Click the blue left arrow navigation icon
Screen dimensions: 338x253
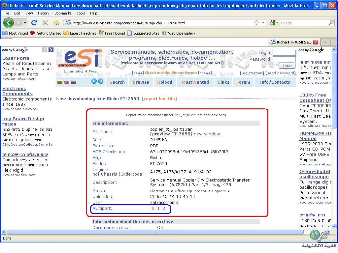pyautogui.click(x=94, y=81)
